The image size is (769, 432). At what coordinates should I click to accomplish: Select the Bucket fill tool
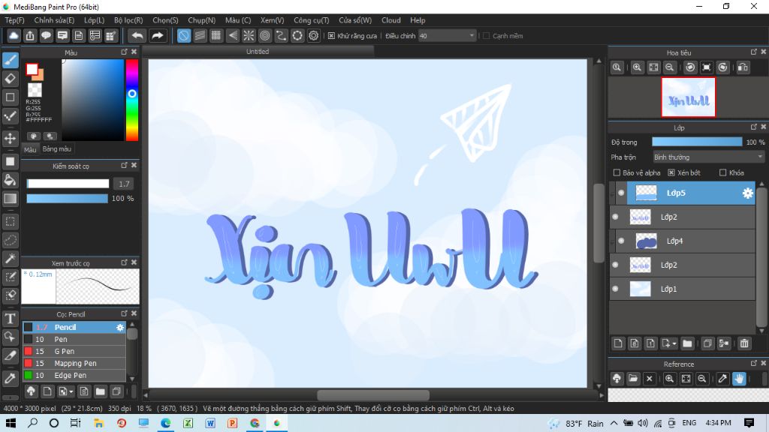11,180
